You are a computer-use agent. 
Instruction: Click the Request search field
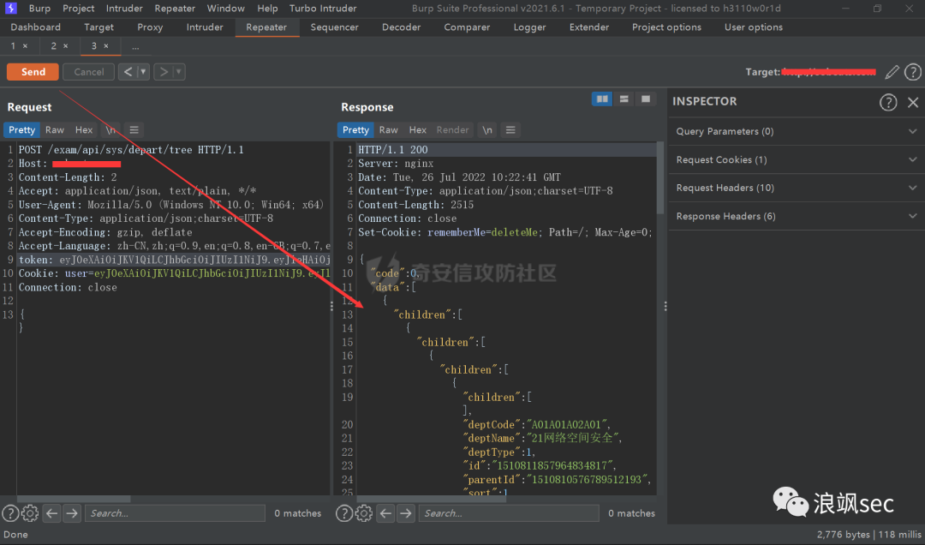pyautogui.click(x=176, y=513)
